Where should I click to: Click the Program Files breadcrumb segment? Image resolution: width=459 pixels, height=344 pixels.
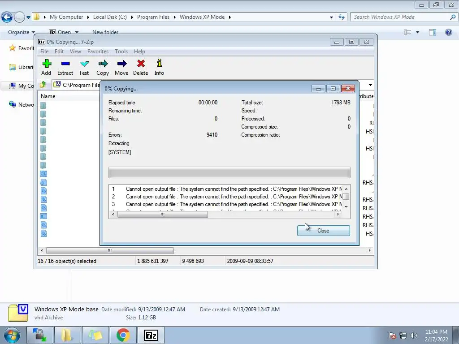pos(153,17)
